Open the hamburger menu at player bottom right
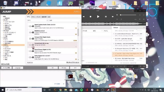Viewport: 164px width, 92px height. (144, 66)
